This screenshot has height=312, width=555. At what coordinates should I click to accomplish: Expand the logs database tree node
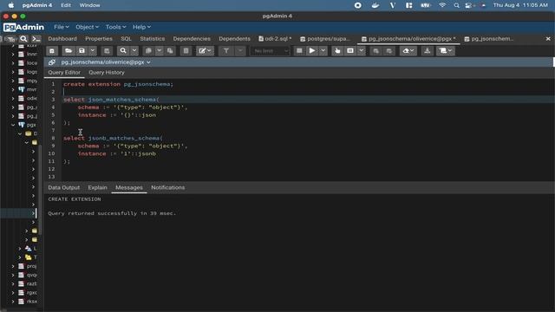pyautogui.click(x=13, y=72)
